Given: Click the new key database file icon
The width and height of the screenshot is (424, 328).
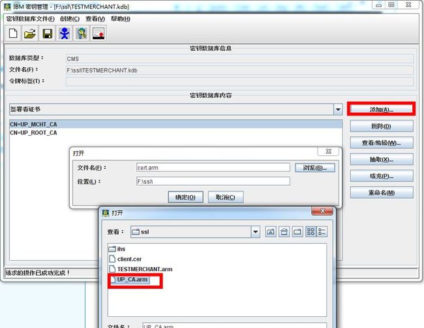Looking at the screenshot, I should tap(13, 33).
